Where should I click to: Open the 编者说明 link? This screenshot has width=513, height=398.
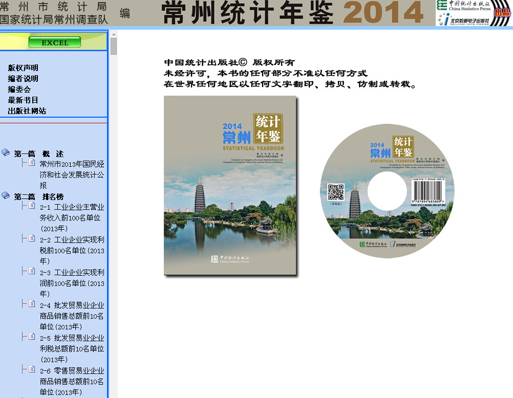pos(23,78)
